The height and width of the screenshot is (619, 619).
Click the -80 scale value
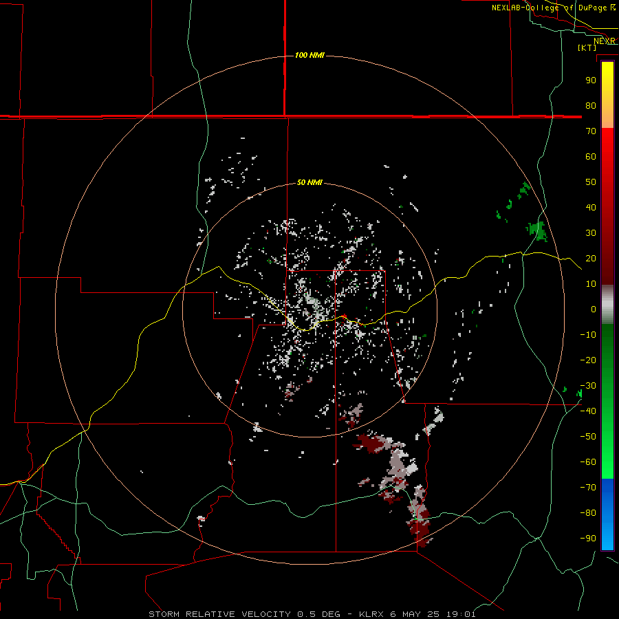tap(588, 513)
